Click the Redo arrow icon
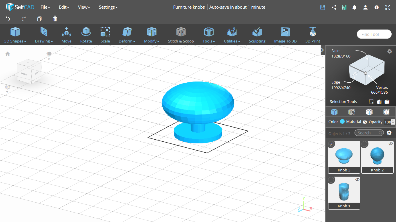 [x=24, y=19]
